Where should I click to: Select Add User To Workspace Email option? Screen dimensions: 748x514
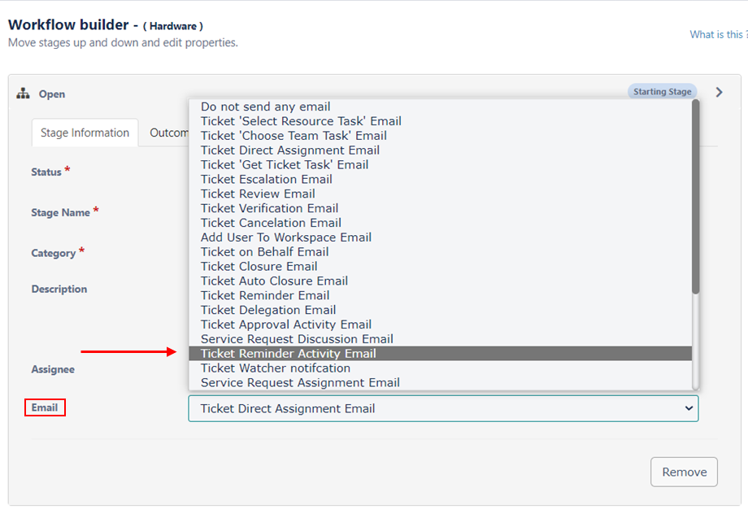(x=441, y=237)
